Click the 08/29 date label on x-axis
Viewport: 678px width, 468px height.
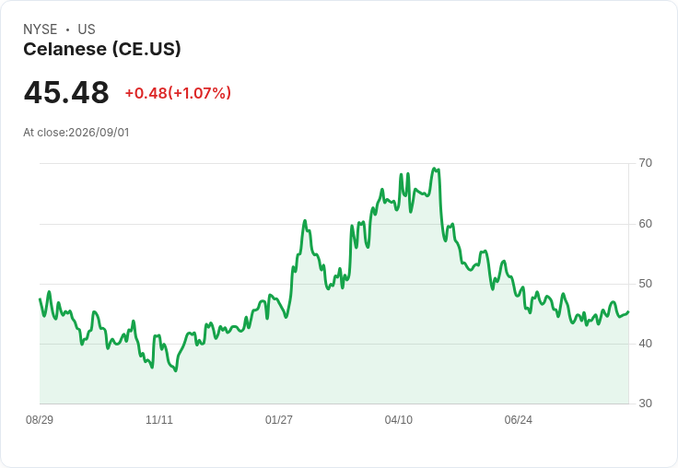pyautogui.click(x=40, y=420)
